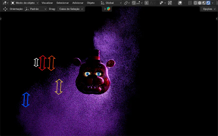Open the pivot point selector
The image size is (218, 136).
click(x=127, y=3)
